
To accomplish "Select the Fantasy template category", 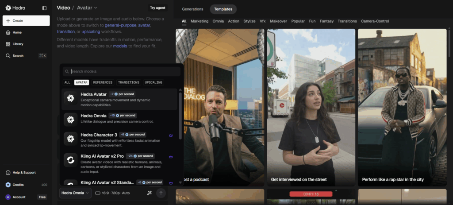I will point(327,21).
